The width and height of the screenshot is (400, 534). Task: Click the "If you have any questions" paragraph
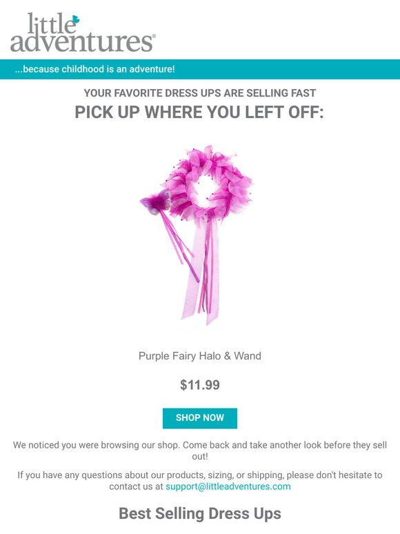pyautogui.click(x=200, y=481)
